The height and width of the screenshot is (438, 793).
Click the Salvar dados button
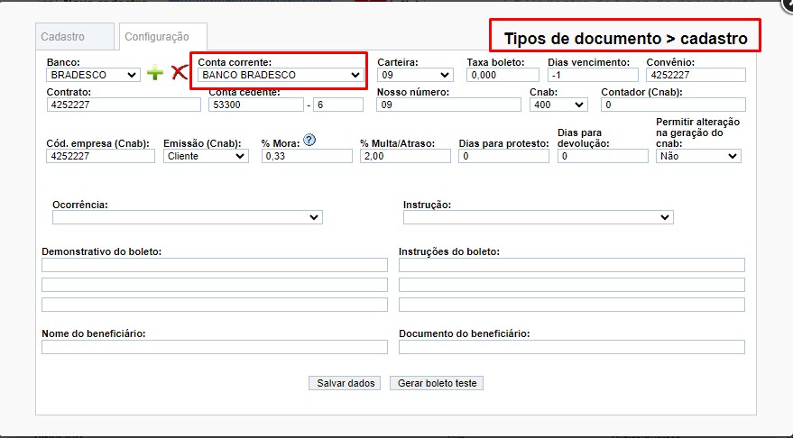tap(345, 383)
